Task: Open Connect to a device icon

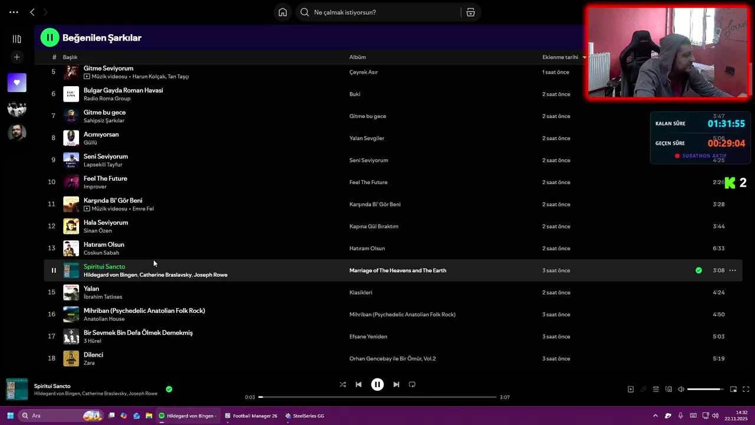Action: pos(668,389)
